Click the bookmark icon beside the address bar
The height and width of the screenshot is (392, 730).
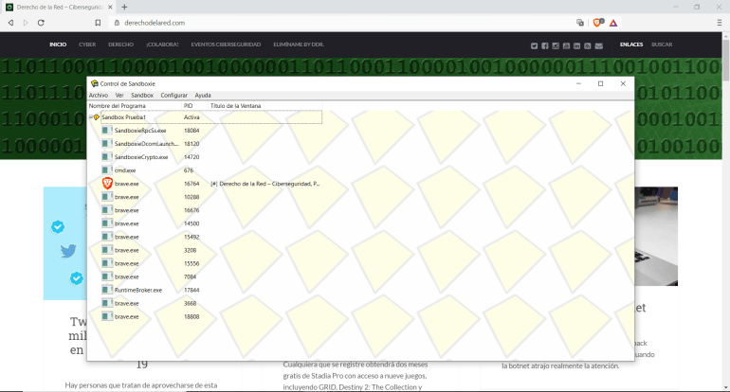(98, 22)
